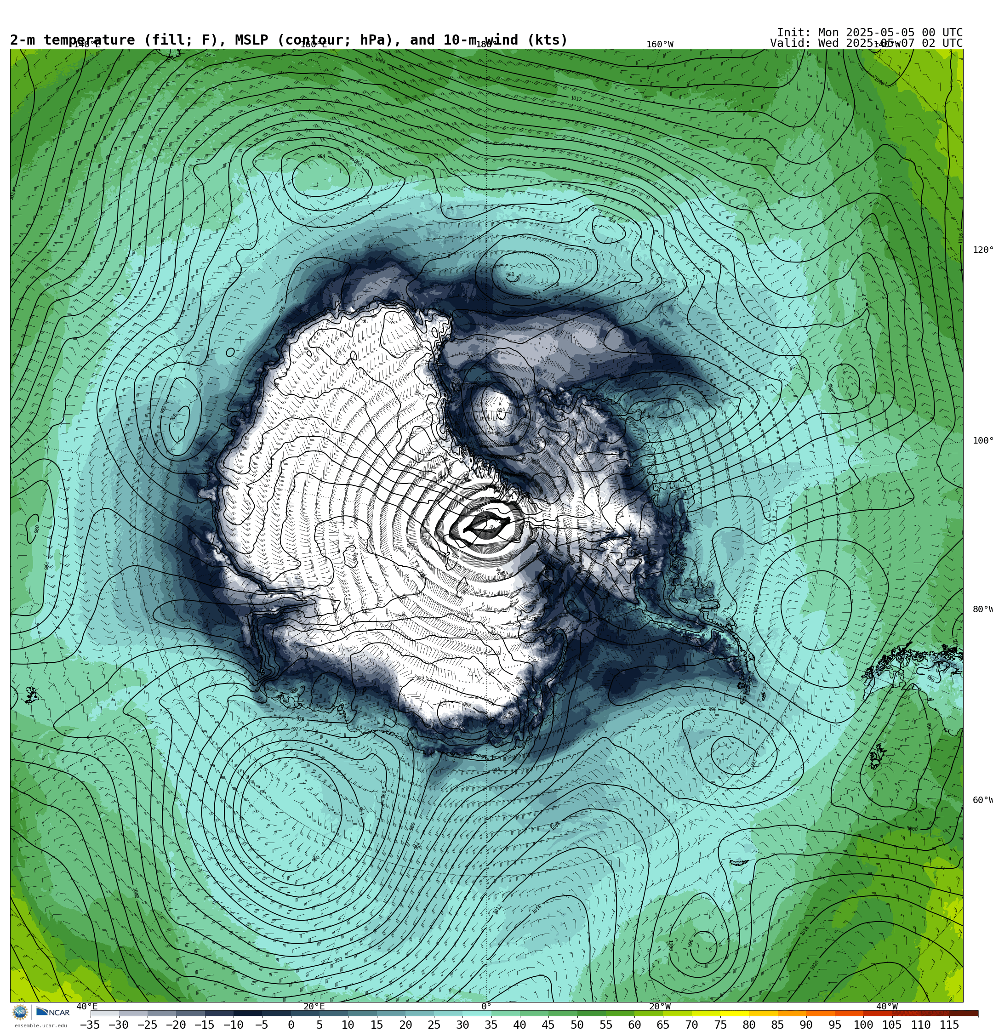This screenshot has height=1031, width=993.
Task: Click the '40°W' longitude label at bottom
Action: (887, 1006)
